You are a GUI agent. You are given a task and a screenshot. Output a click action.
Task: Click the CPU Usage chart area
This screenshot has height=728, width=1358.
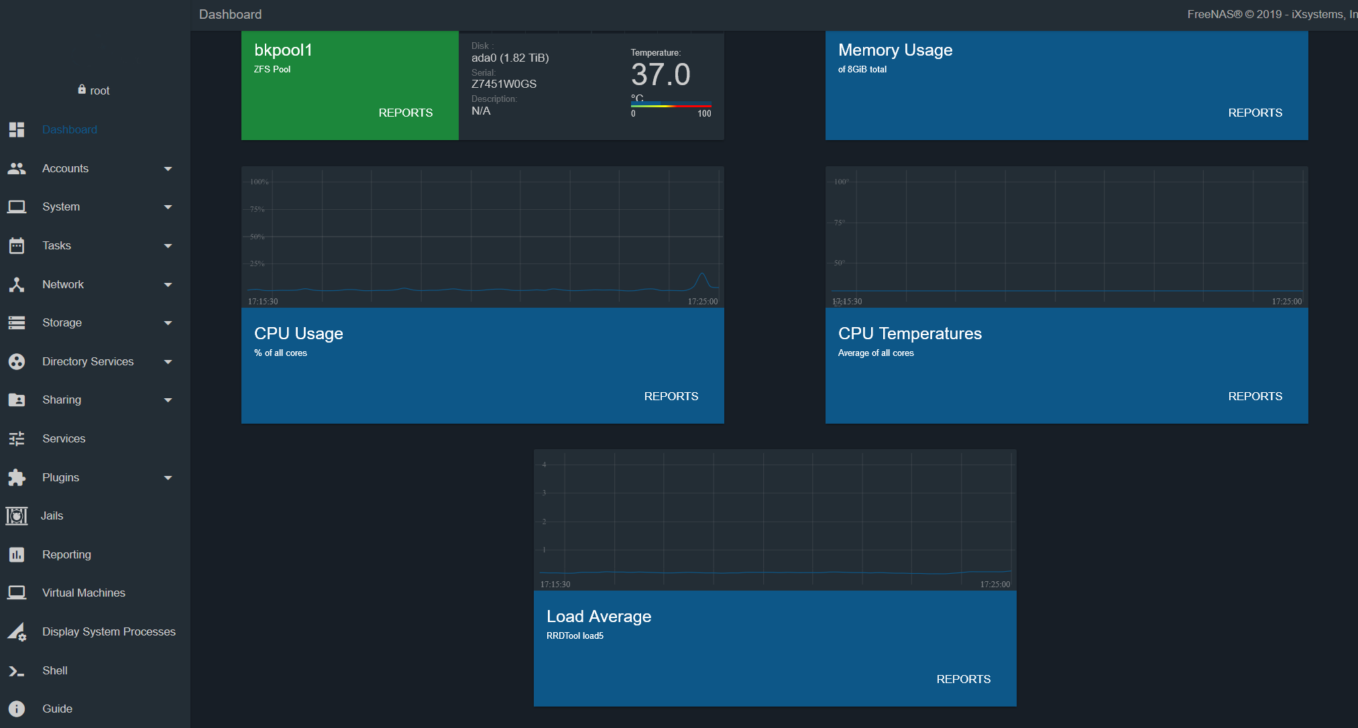coord(483,237)
